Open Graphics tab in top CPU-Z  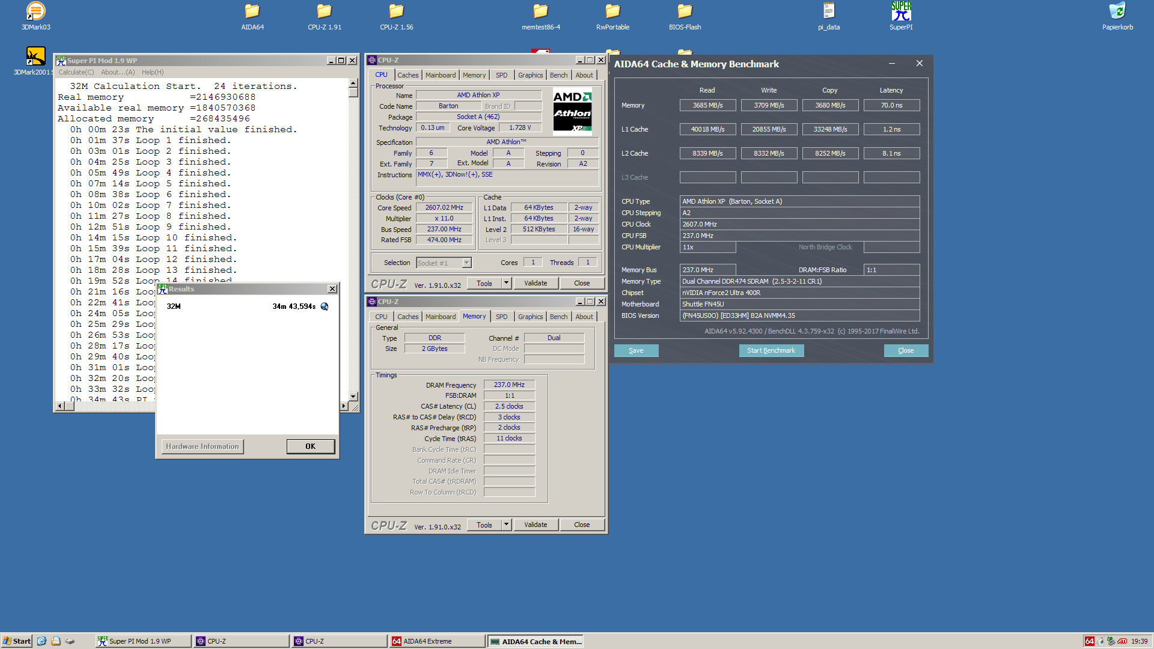click(x=530, y=75)
